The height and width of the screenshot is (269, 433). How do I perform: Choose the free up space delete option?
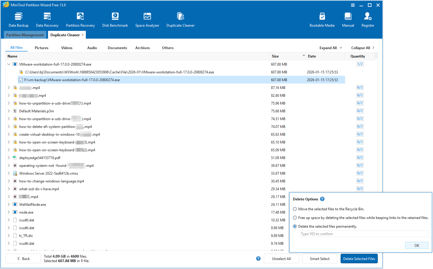(295, 217)
